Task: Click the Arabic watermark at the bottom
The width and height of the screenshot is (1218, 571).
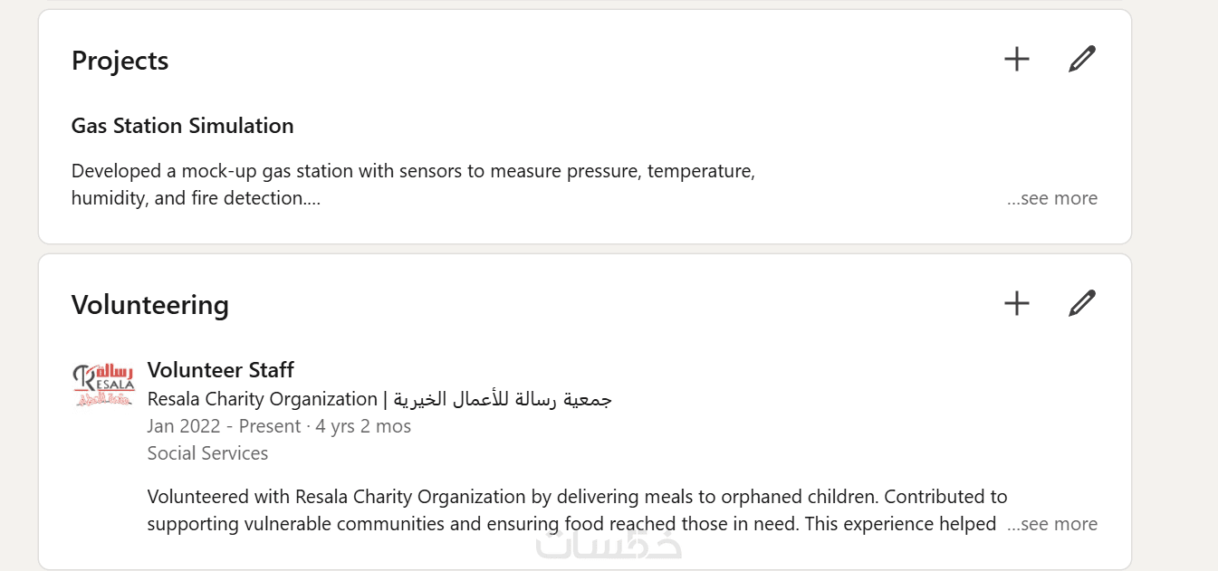Action: 609,545
